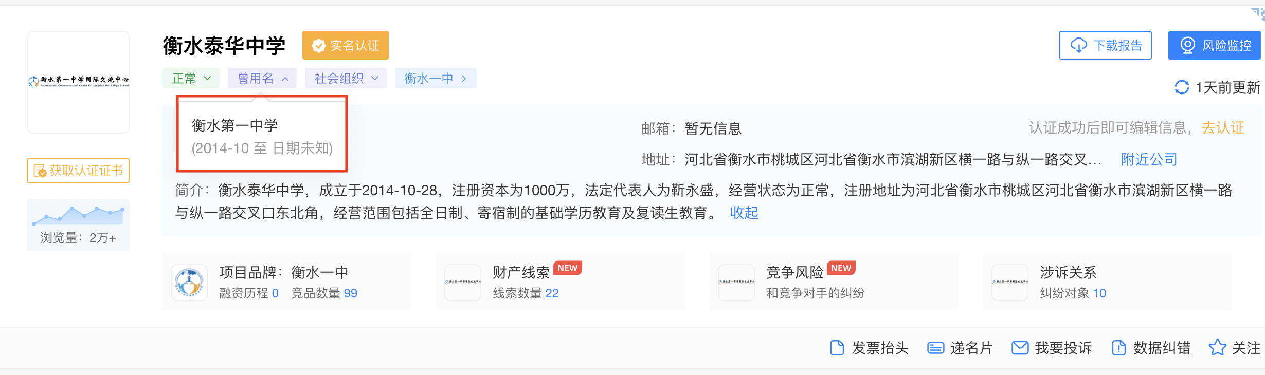Open 附近公司 nearby companies link
The height and width of the screenshot is (375, 1265).
pyautogui.click(x=1149, y=159)
